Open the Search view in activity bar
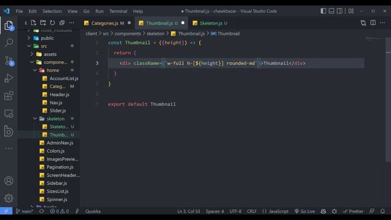The width and height of the screenshot is (391, 220). (9, 43)
